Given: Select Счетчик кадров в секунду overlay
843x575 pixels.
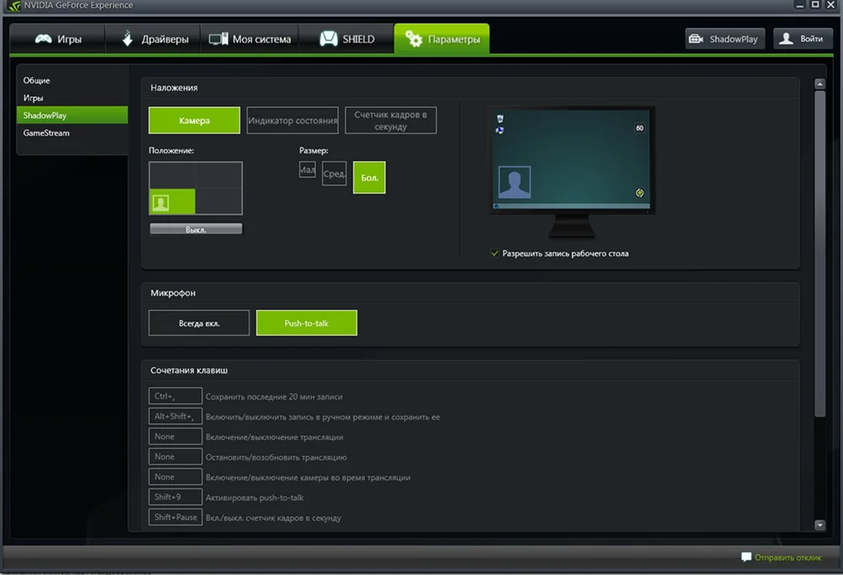Looking at the screenshot, I should click(391, 121).
